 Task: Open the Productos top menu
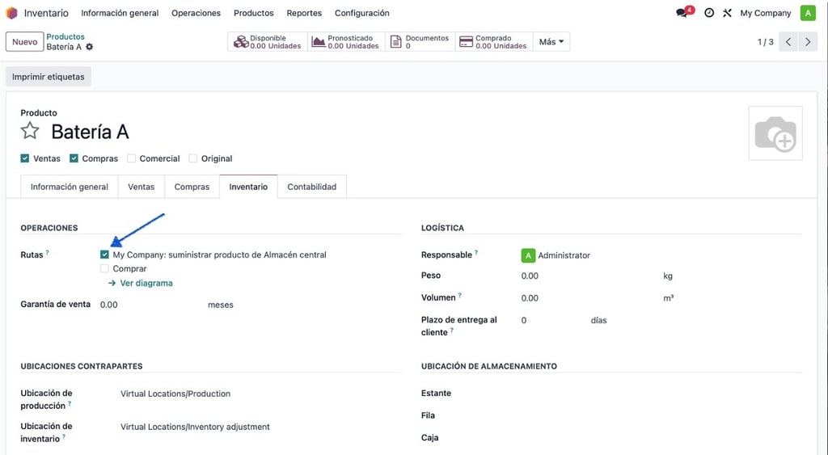(253, 13)
